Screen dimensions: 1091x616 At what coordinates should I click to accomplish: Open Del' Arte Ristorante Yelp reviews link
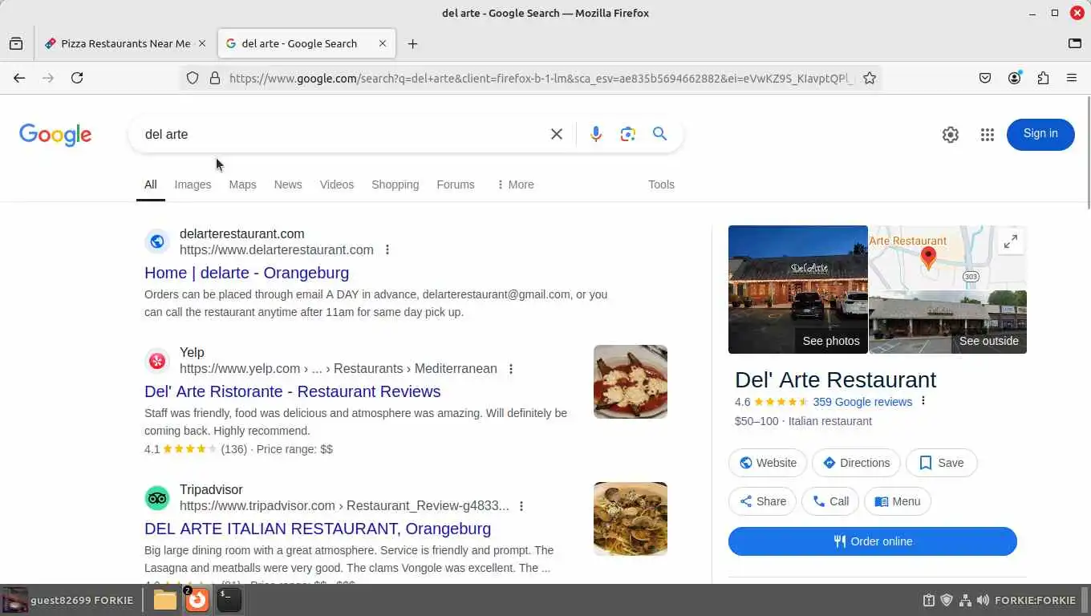[x=292, y=391]
